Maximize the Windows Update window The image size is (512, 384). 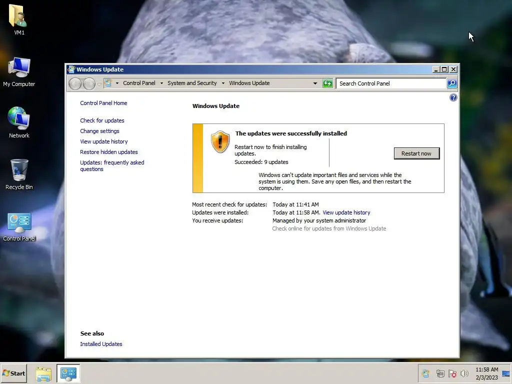tap(444, 69)
